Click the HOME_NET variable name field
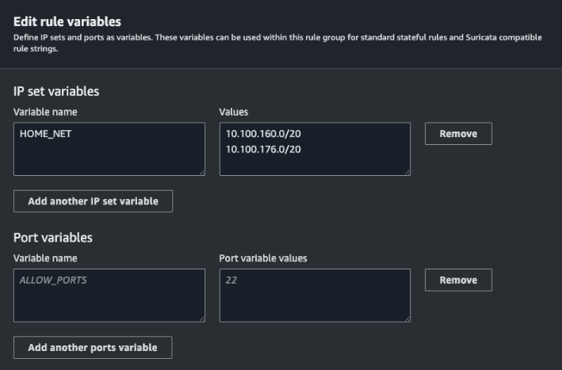Viewport: 562px width, 370px height. coord(109,149)
